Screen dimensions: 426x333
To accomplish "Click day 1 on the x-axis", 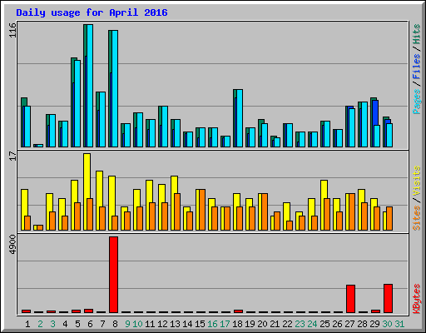I will tap(27, 324).
